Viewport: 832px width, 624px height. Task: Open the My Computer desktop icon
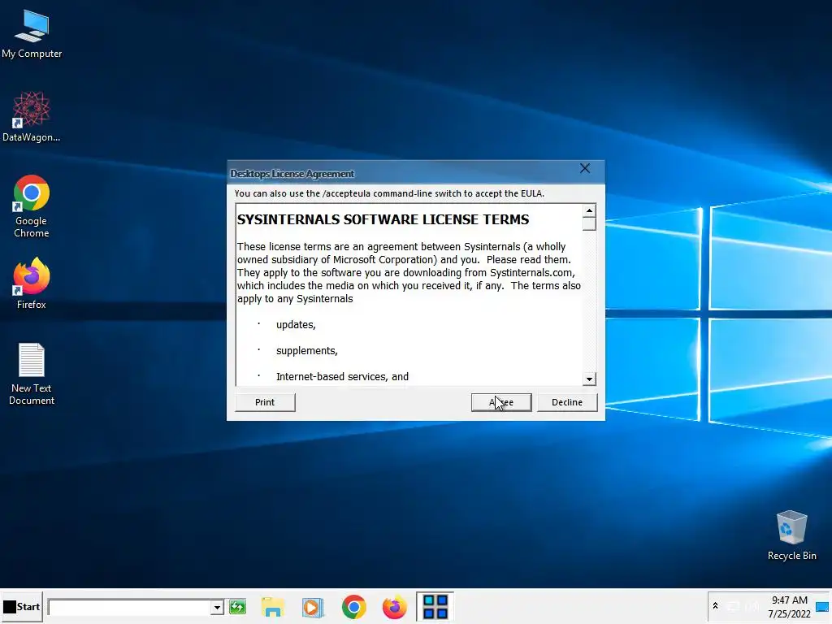point(32,34)
